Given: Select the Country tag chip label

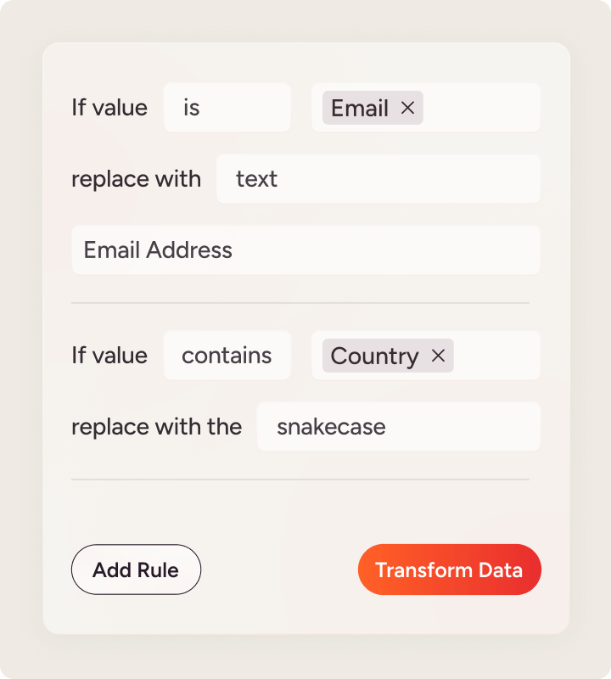Looking at the screenshot, I should 374,356.
